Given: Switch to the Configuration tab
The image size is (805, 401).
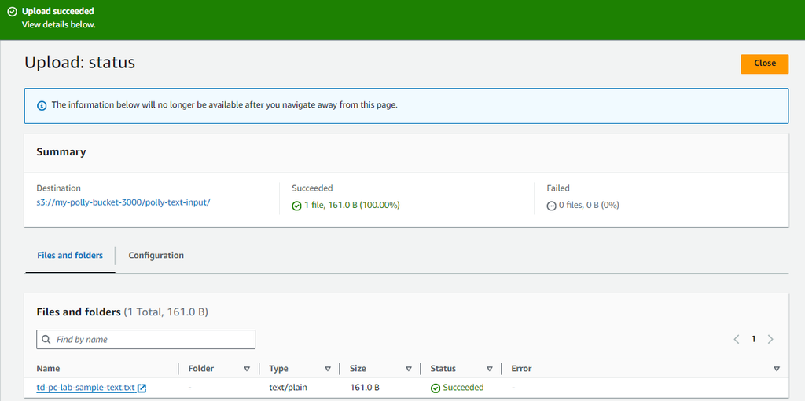Looking at the screenshot, I should click(156, 256).
